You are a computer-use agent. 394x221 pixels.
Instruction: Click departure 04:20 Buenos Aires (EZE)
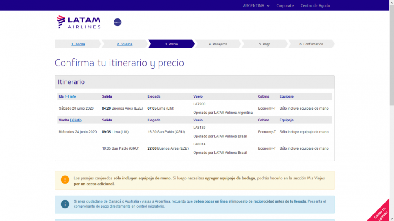[122, 108]
